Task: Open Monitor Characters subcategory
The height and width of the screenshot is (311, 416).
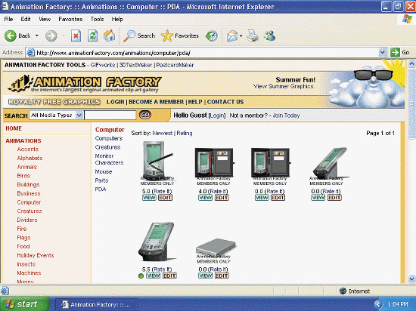Action: click(109, 159)
